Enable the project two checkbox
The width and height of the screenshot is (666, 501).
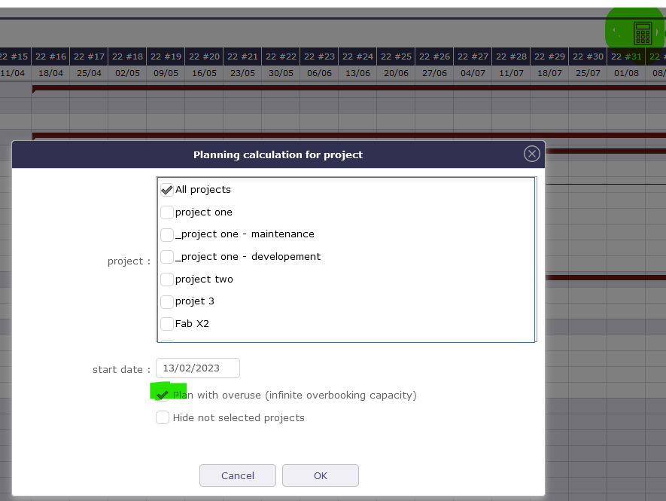tap(167, 280)
